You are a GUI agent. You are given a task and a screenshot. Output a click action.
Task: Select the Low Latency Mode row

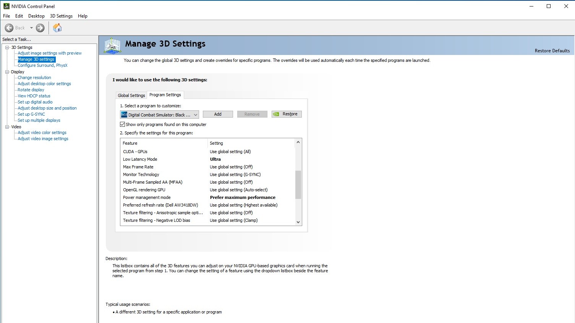(x=208, y=159)
